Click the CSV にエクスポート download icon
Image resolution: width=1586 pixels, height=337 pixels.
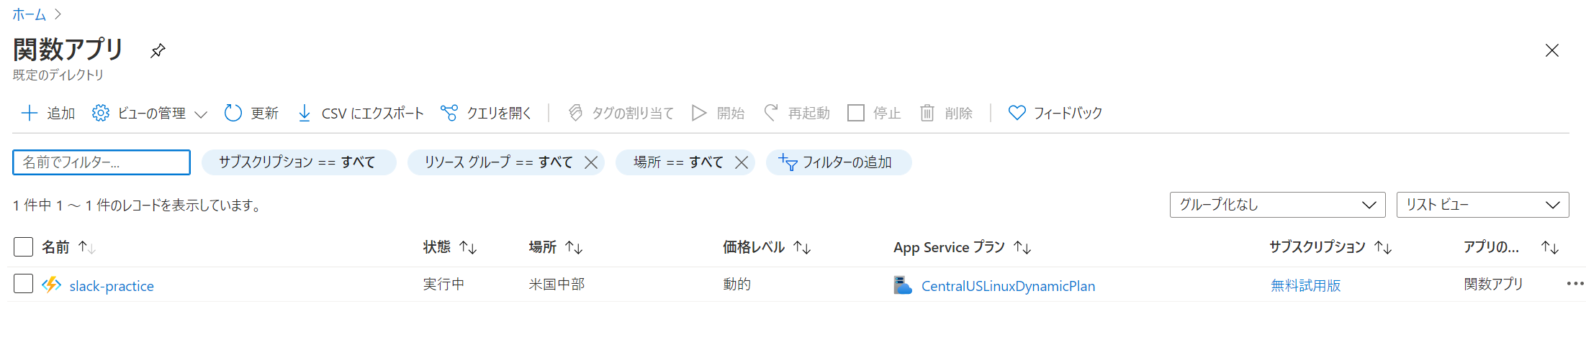coord(305,113)
